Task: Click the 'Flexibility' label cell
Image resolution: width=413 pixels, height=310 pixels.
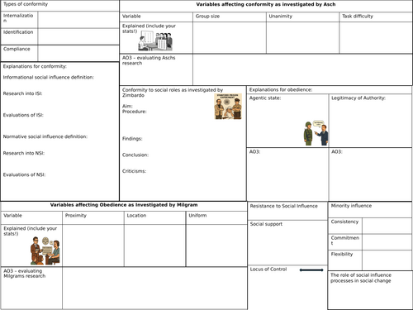Action: coord(345,260)
